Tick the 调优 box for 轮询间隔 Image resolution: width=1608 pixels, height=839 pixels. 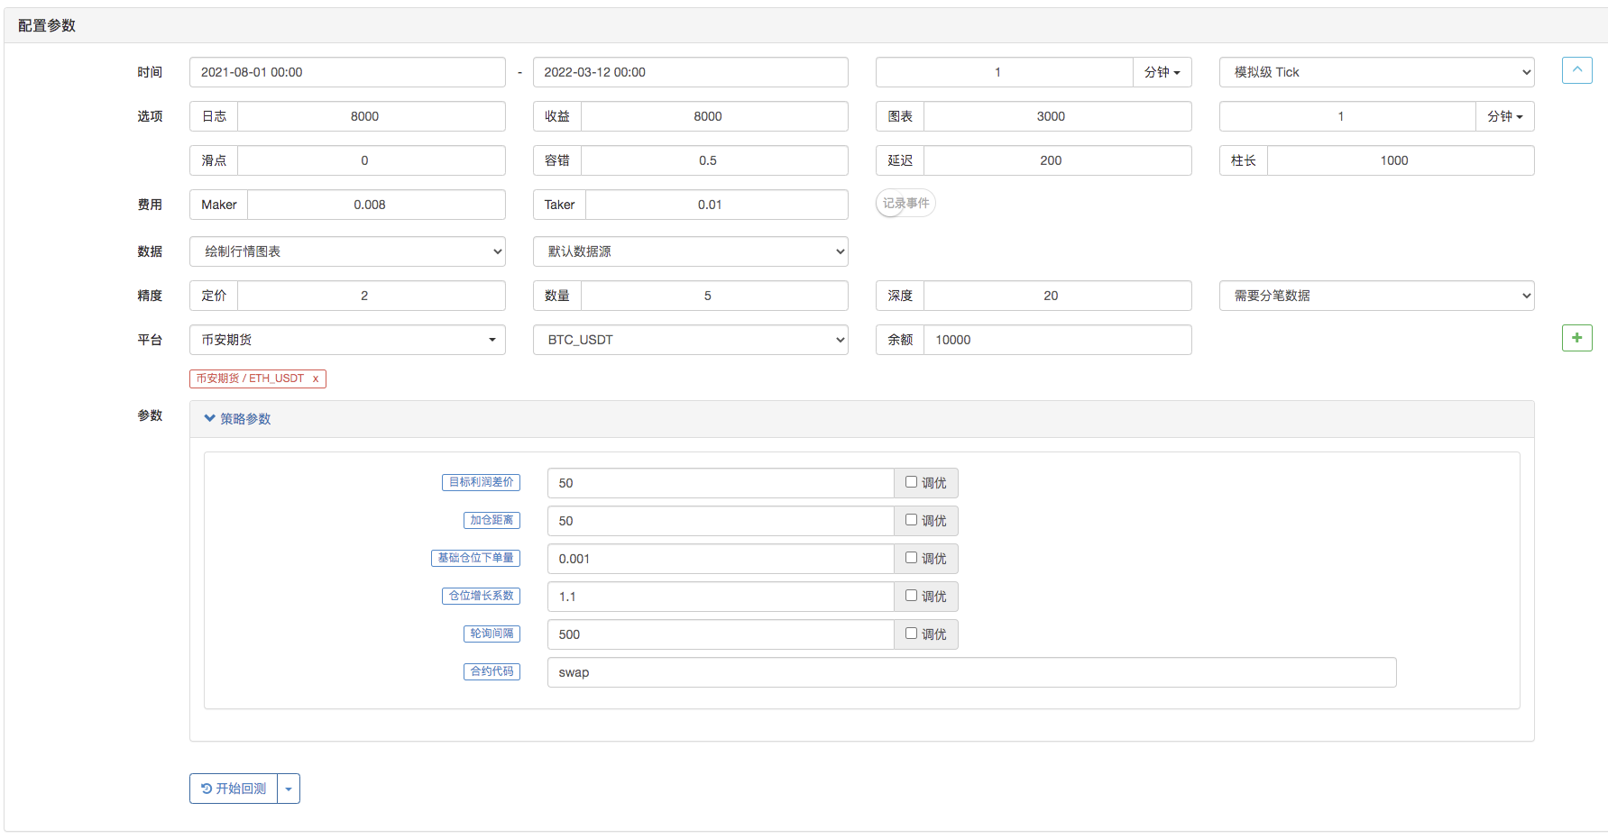[911, 634]
